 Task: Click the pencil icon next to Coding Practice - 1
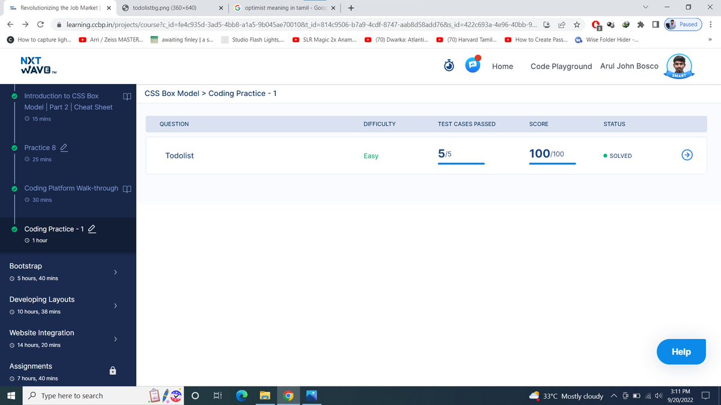[x=92, y=229]
